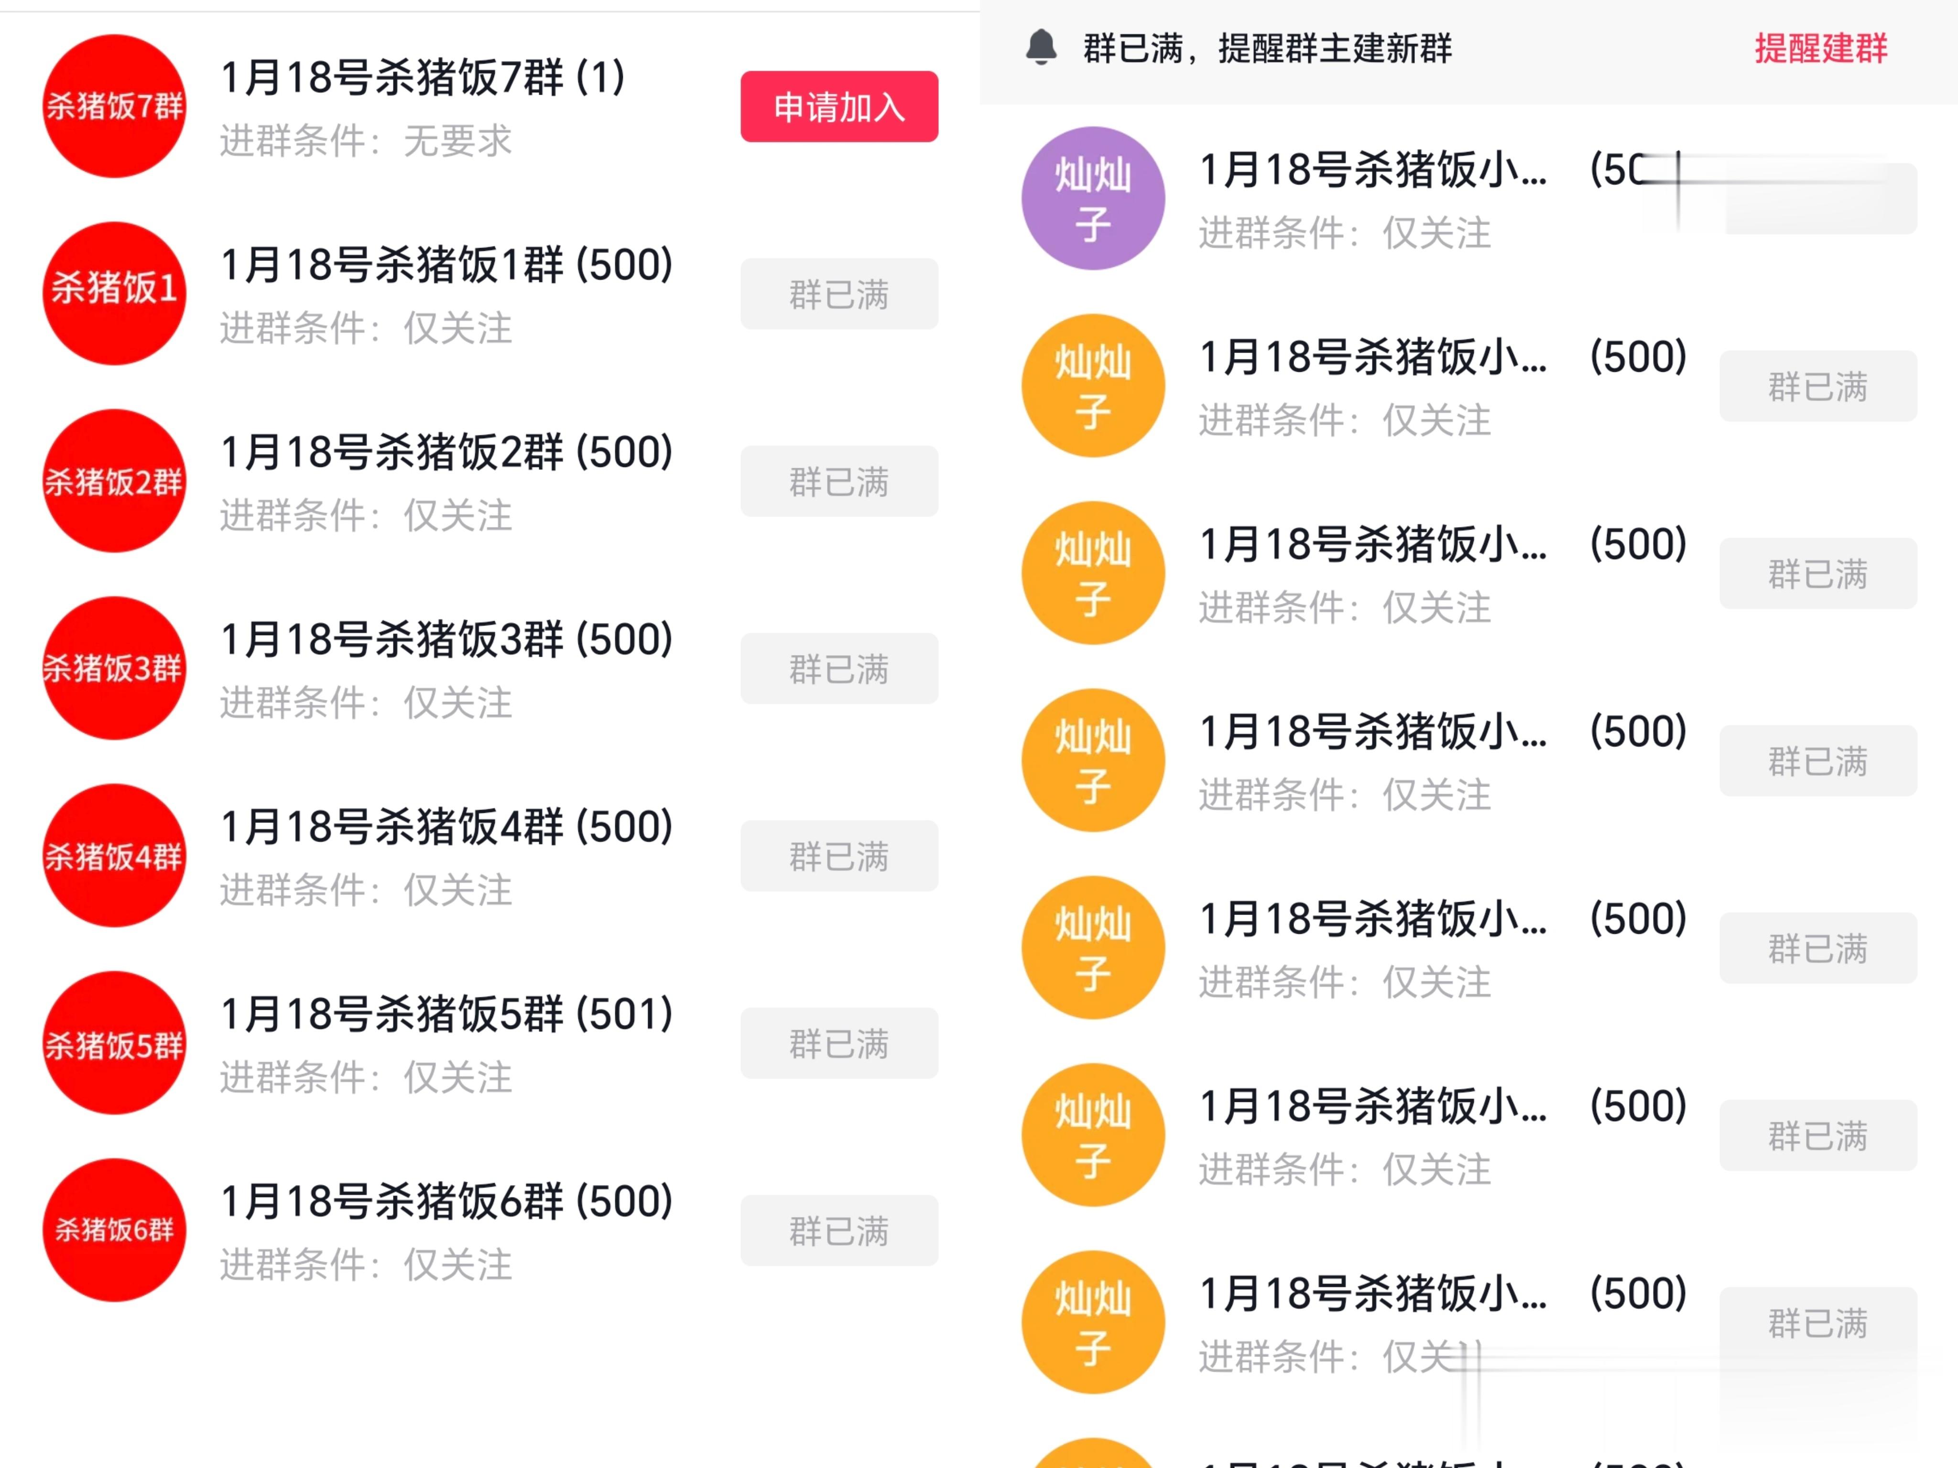Tap the 杀猪饭3群 avatar icon
This screenshot has width=1958, height=1468.
114,668
